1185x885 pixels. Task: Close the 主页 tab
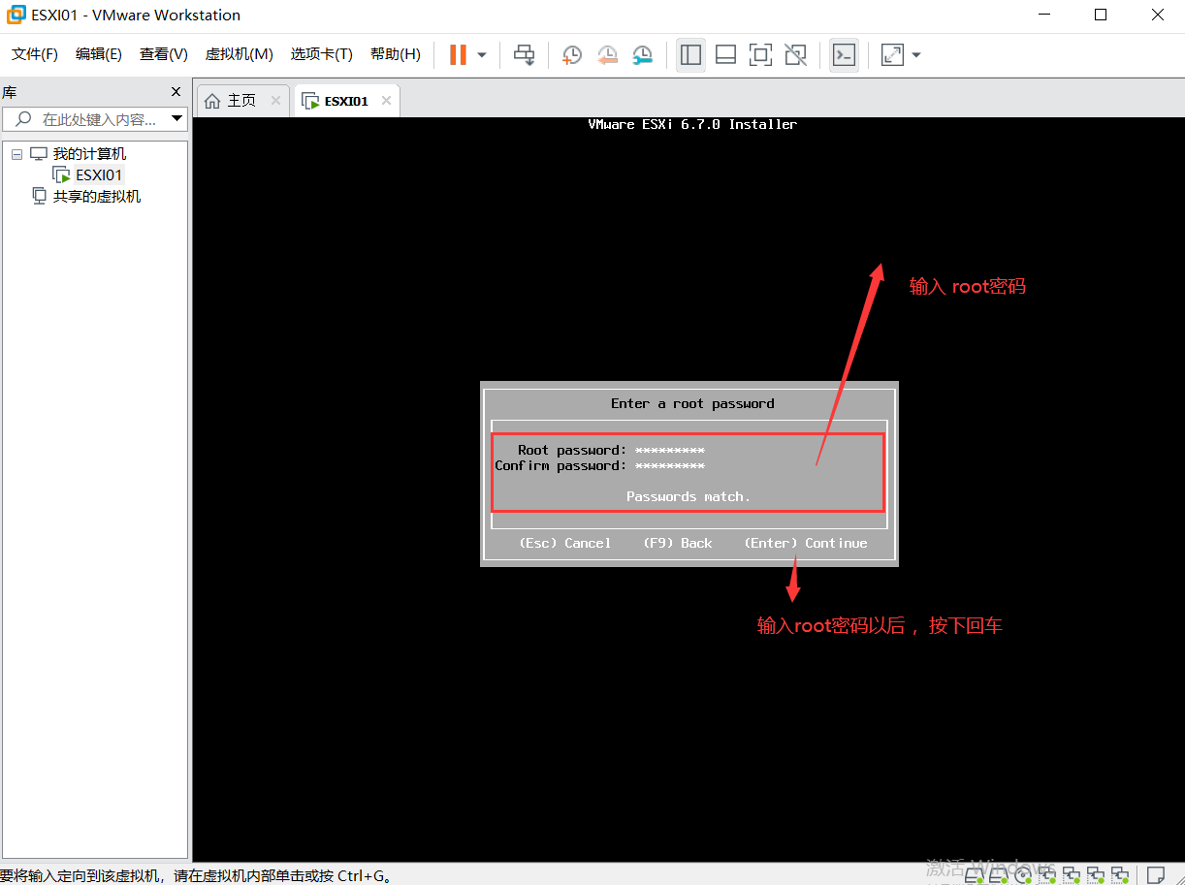pos(275,101)
